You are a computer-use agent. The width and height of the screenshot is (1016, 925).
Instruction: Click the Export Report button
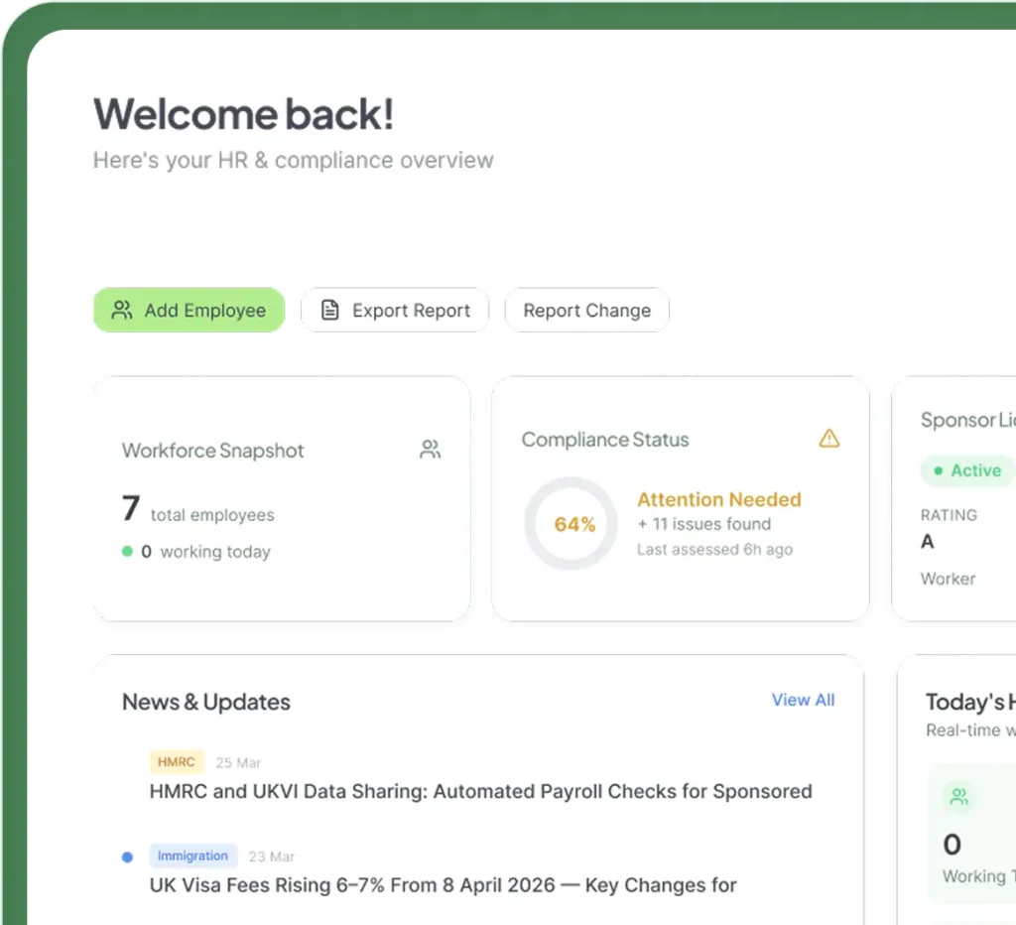[x=395, y=310]
